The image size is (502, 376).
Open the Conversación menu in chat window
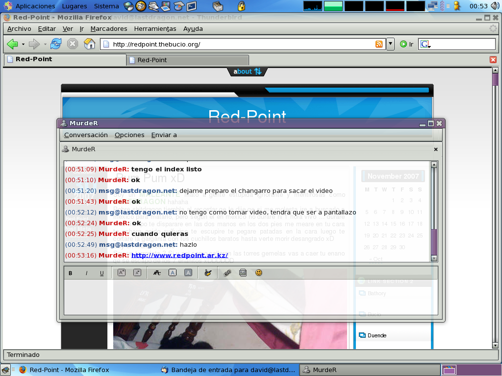[x=86, y=135]
